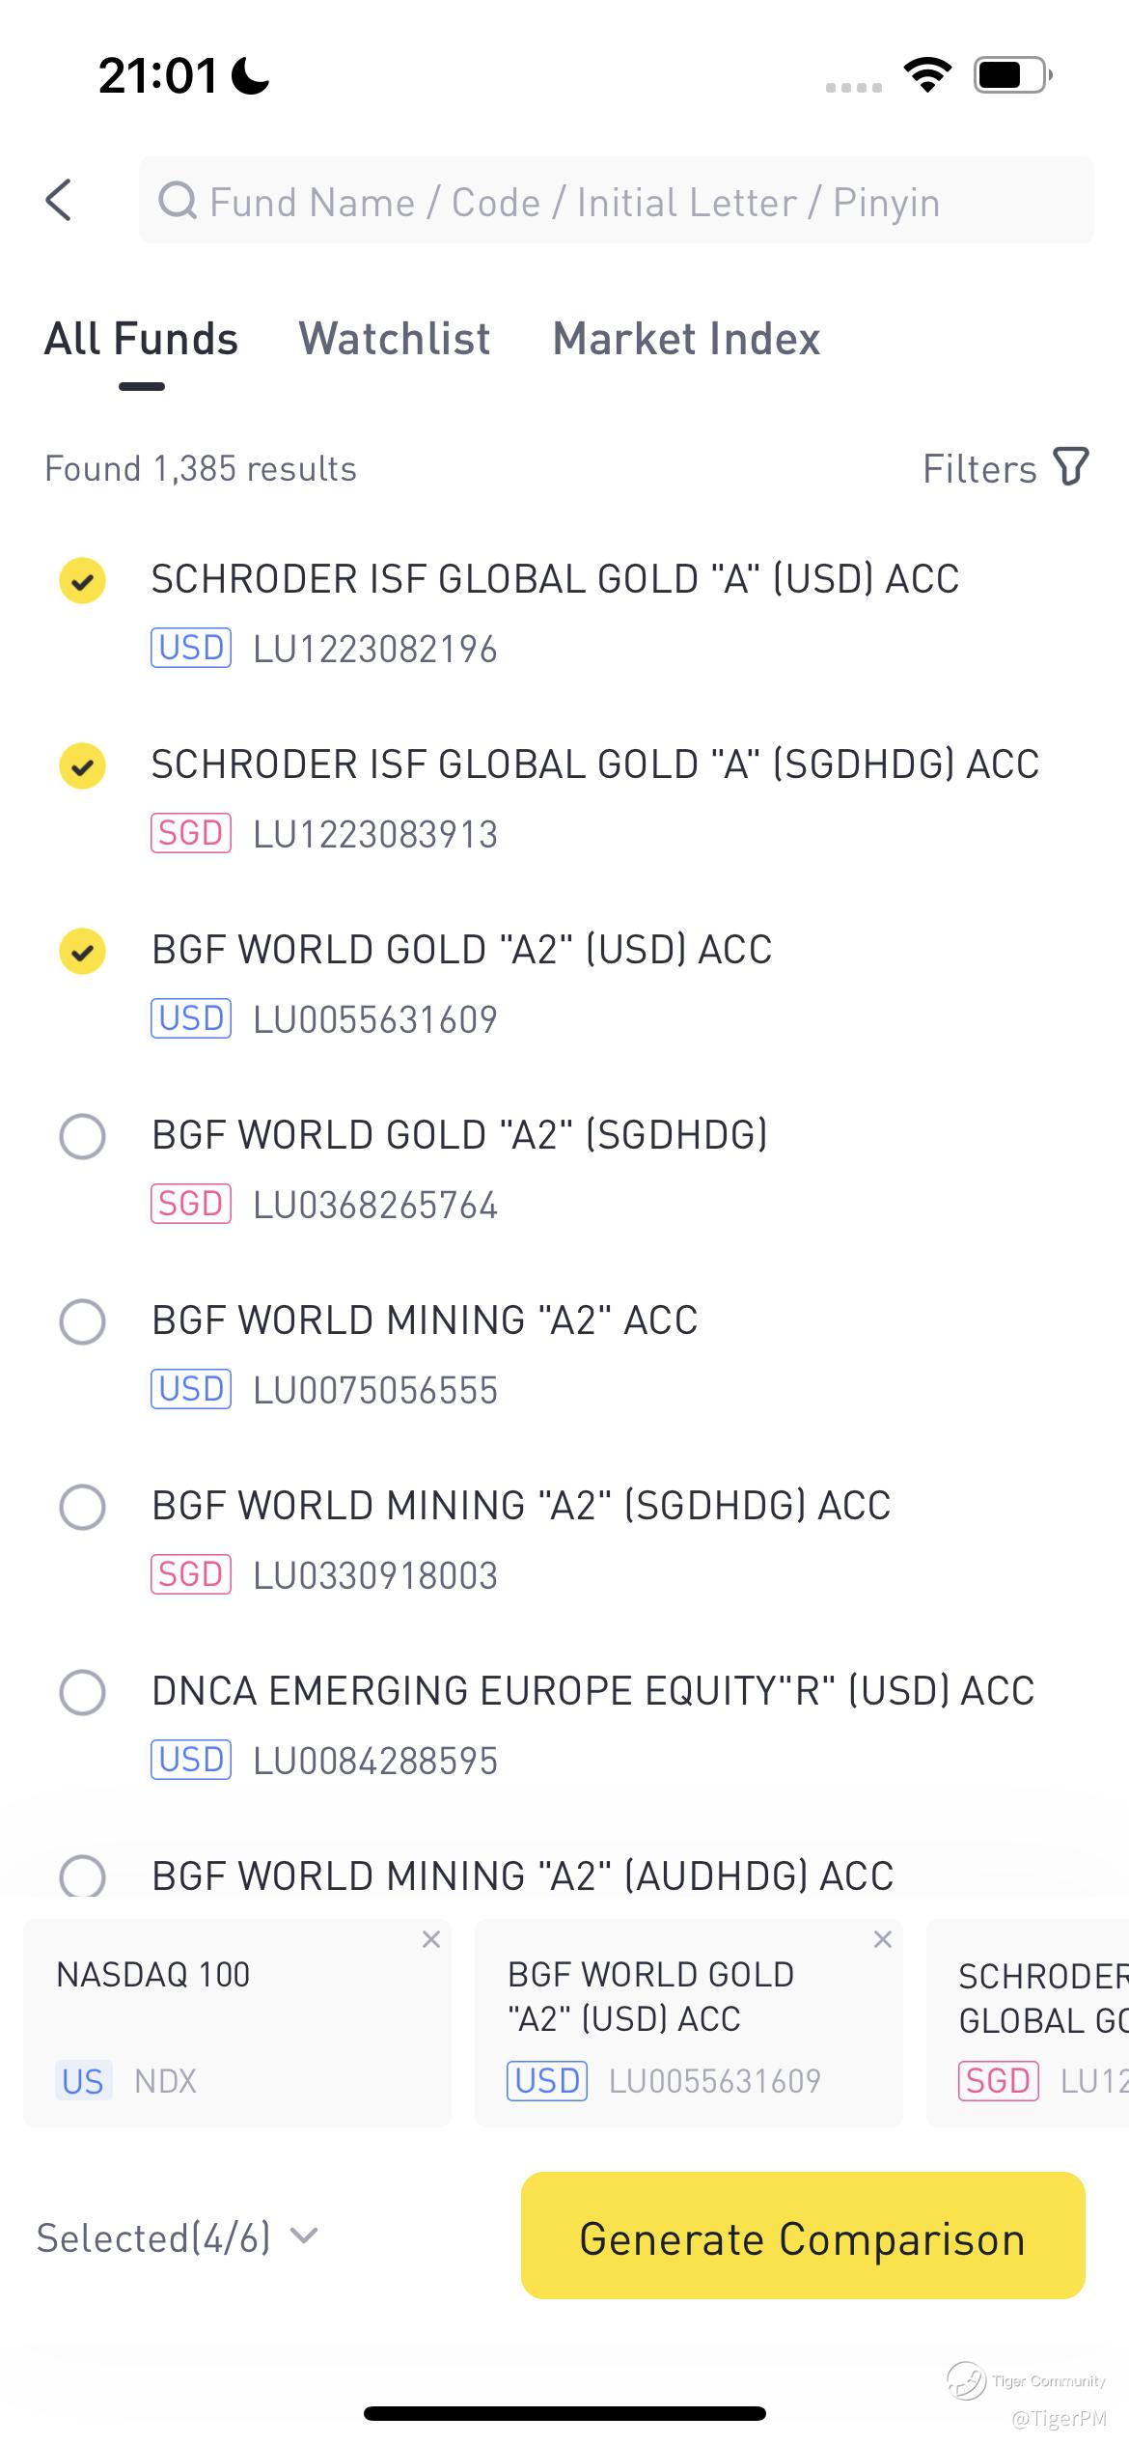Open Filters funnel icon
The height and width of the screenshot is (2444, 1129).
(1071, 467)
